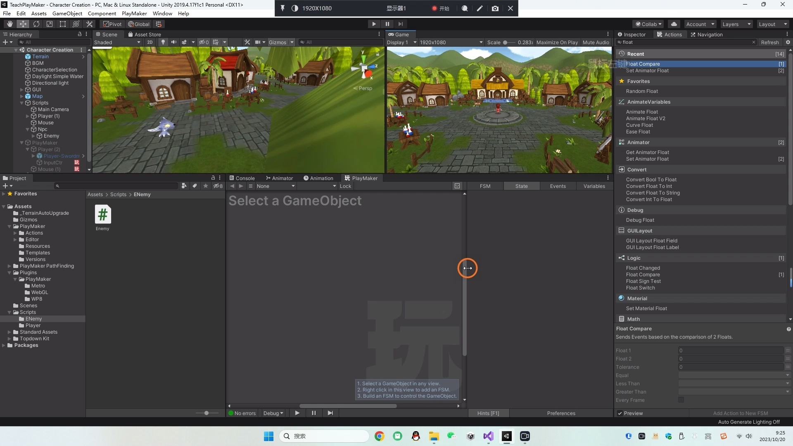
Task: Click the PlayMaker Lock button
Action: [x=345, y=186]
